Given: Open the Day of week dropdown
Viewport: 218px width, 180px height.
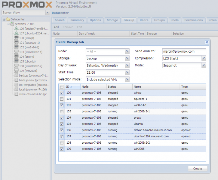Looking at the screenshot, I should pos(127,65).
